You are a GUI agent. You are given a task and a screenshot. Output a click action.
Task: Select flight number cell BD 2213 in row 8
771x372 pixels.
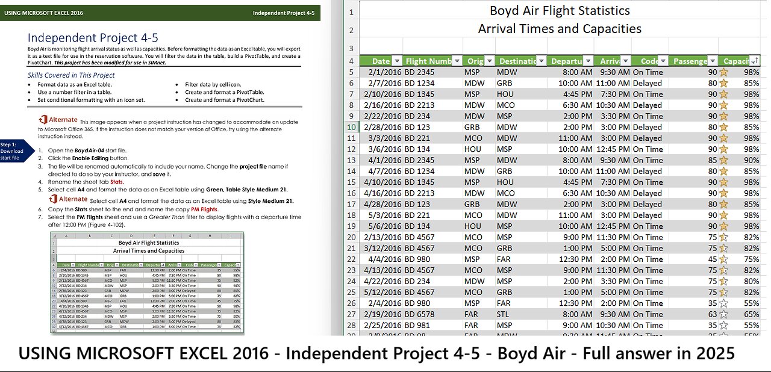click(432, 105)
